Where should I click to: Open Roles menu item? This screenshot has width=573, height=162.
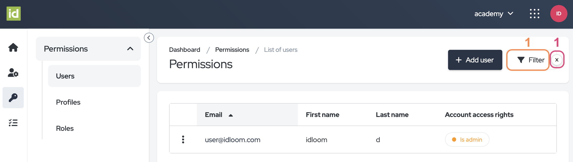65,128
